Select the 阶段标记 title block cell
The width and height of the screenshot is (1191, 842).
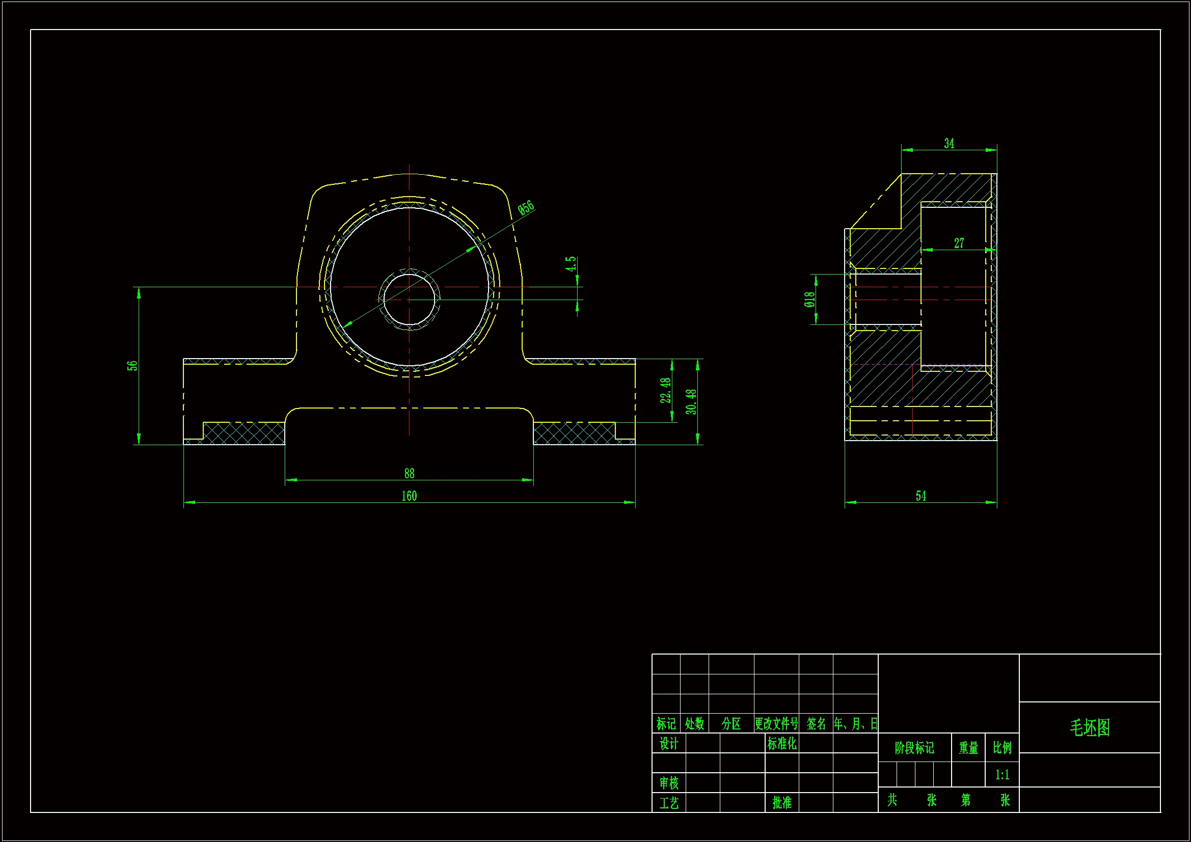click(914, 748)
